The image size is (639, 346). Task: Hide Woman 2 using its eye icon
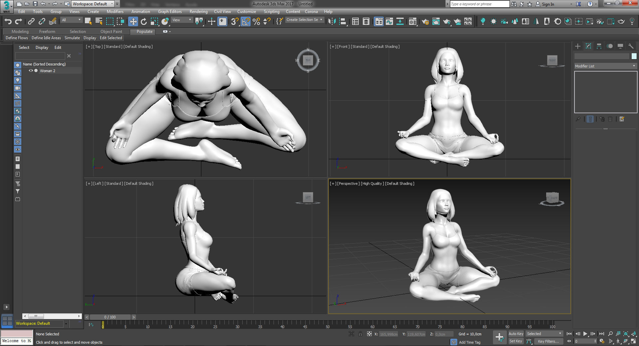pyautogui.click(x=31, y=71)
